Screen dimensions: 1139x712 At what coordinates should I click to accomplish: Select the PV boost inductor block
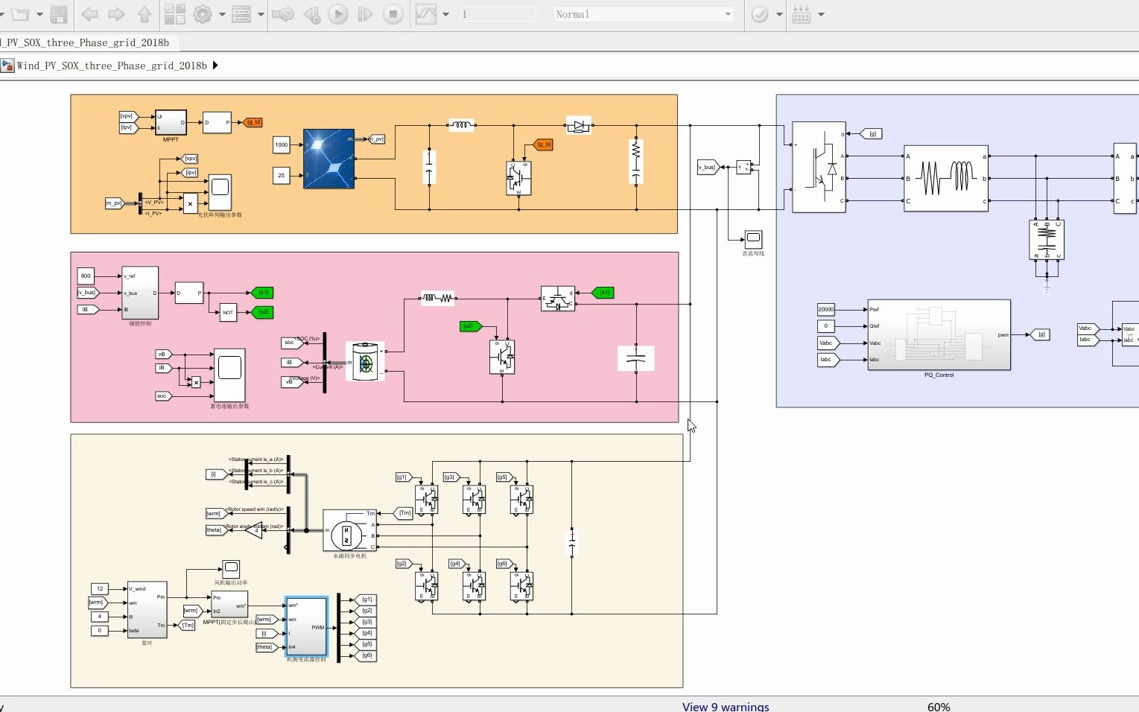[461, 125]
